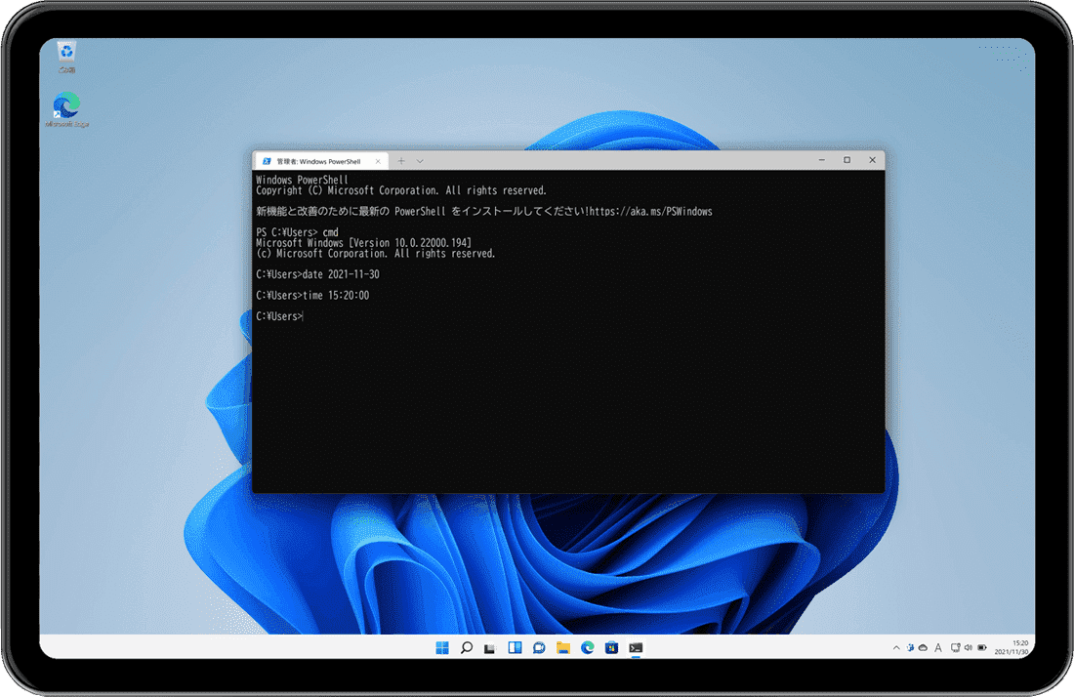Open File Explorer from taskbar
1074x697 pixels.
(563, 648)
